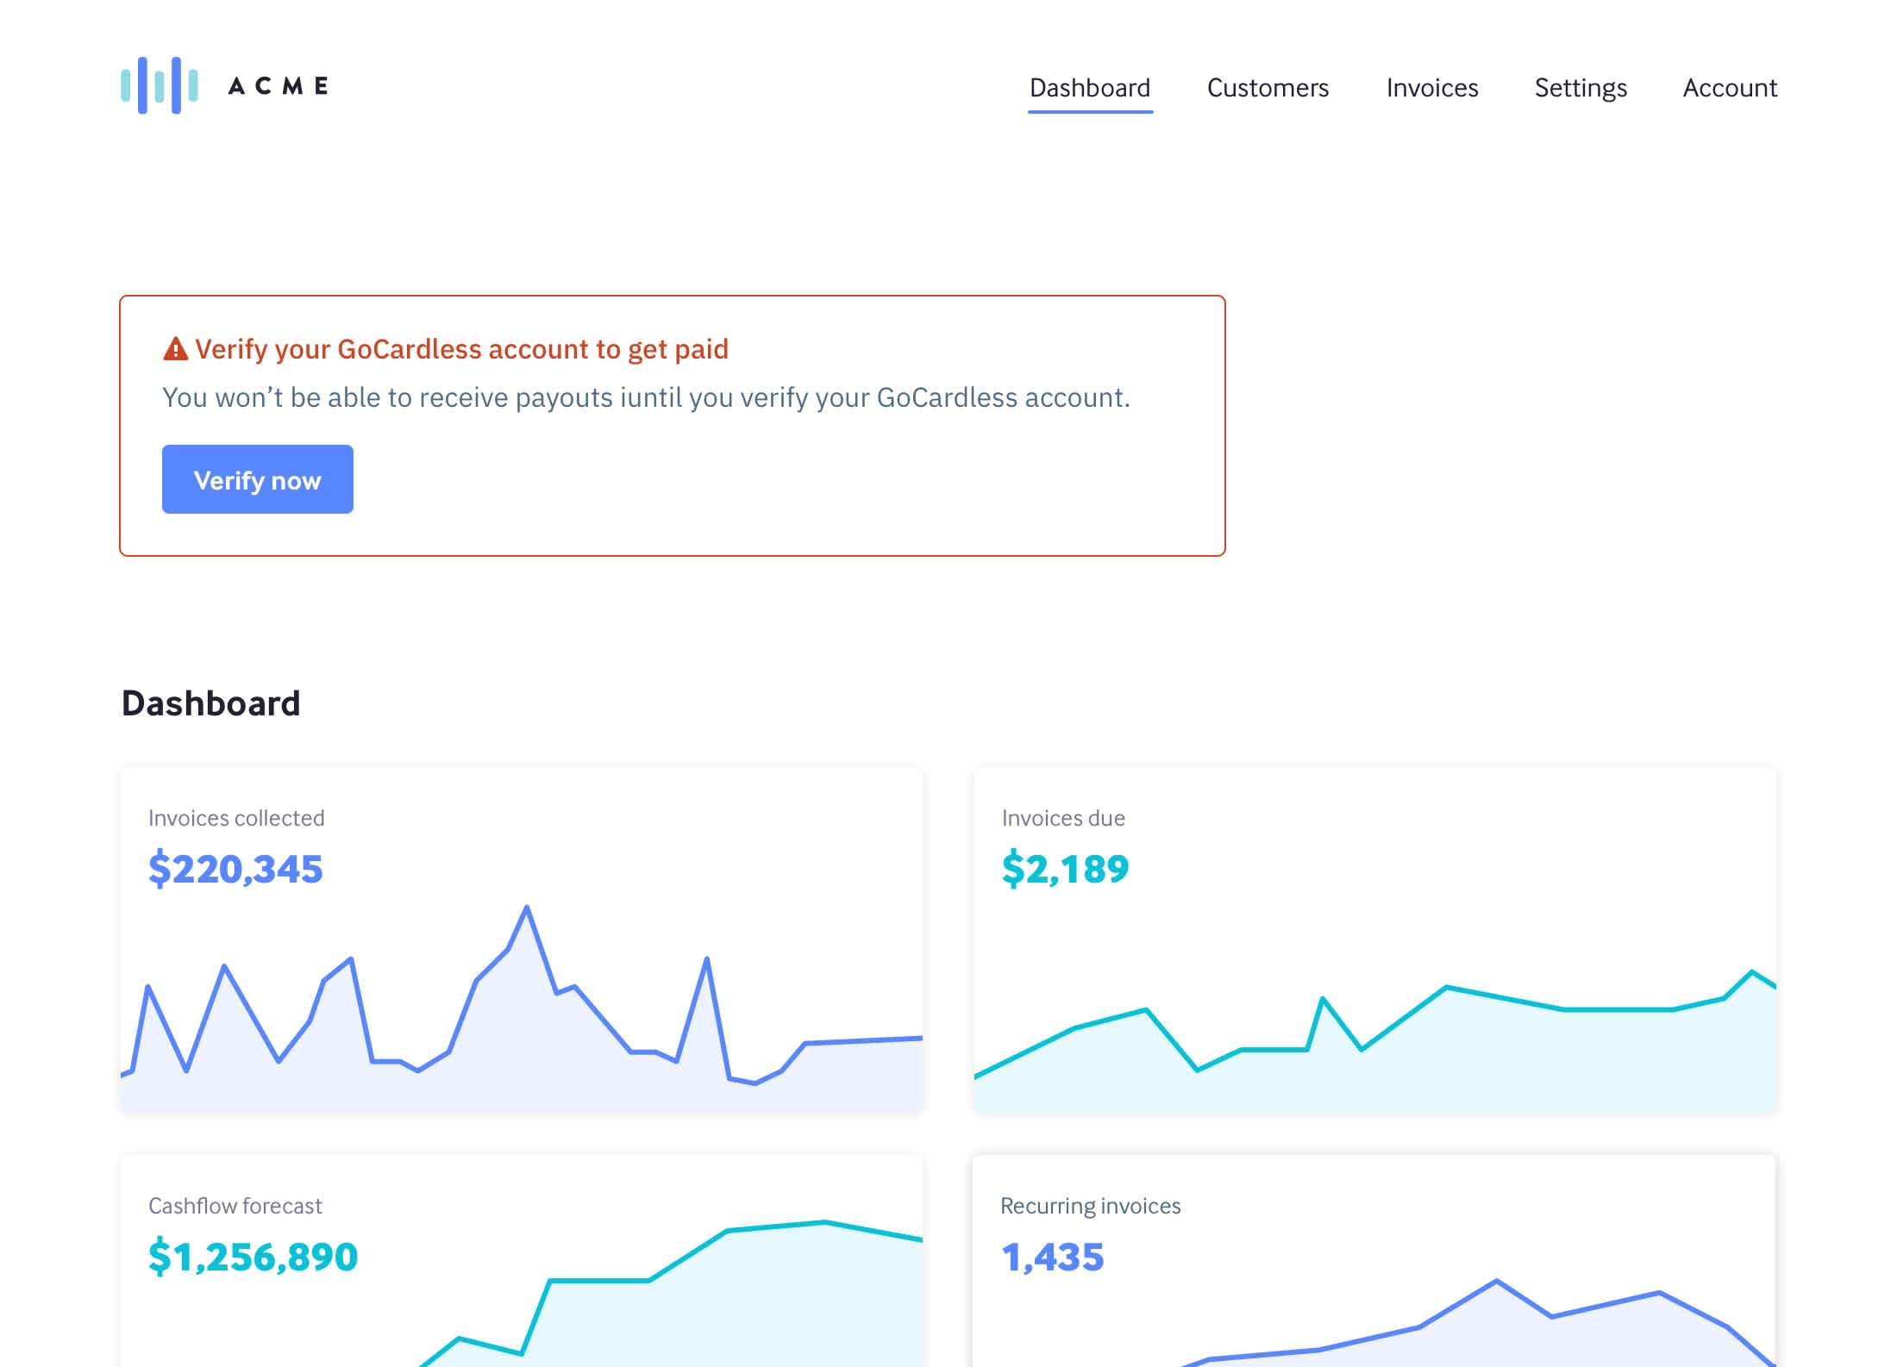The width and height of the screenshot is (1897, 1367).
Task: Click the 1,435 recurring invoices count
Action: 1052,1257
